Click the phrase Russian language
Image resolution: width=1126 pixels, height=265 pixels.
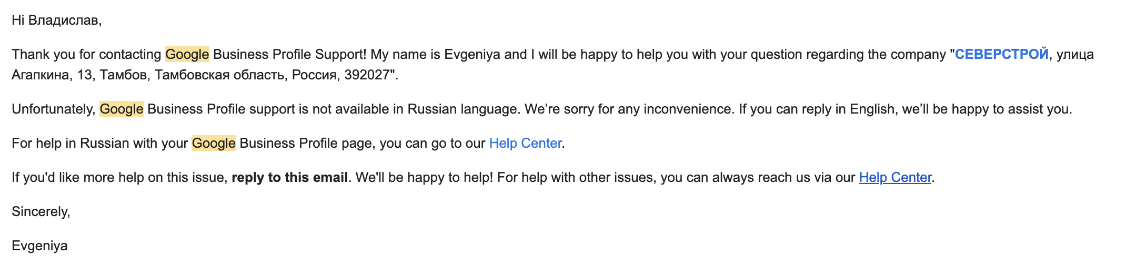(x=464, y=109)
